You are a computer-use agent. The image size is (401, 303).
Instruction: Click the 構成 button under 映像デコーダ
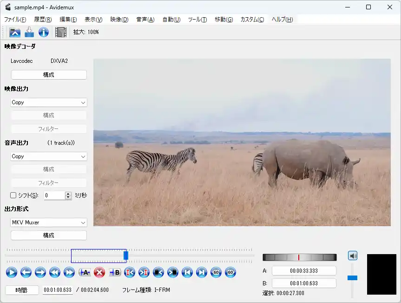[x=49, y=75]
